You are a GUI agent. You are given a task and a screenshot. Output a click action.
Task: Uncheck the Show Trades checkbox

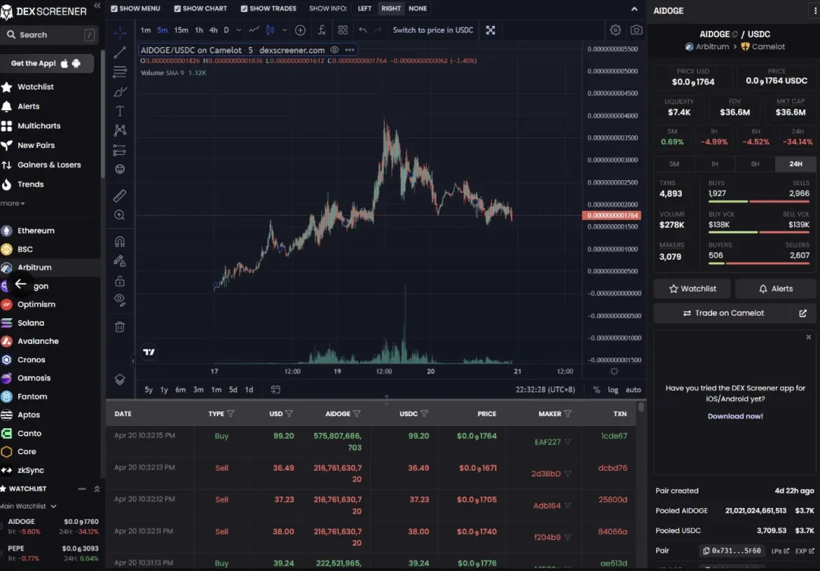coord(244,8)
